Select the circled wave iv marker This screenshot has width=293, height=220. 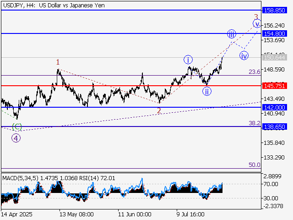pos(244,55)
